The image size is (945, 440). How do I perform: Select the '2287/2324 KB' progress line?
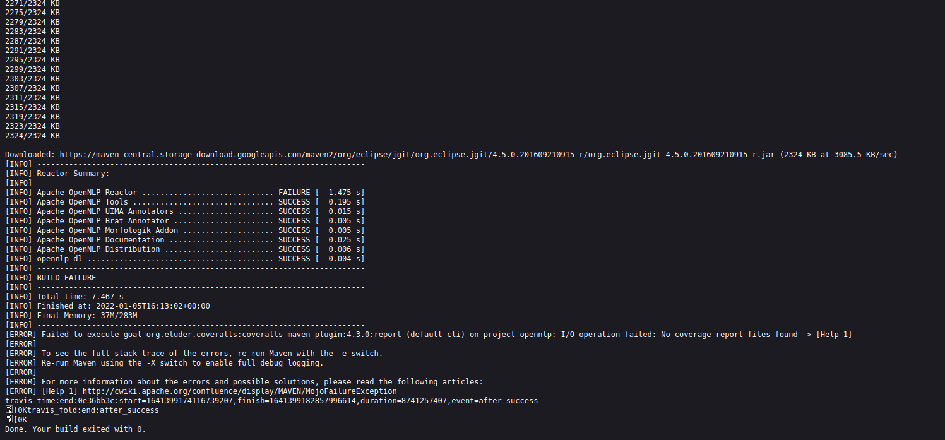[32, 41]
